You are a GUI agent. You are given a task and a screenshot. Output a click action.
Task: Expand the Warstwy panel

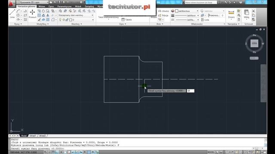point(76,24)
